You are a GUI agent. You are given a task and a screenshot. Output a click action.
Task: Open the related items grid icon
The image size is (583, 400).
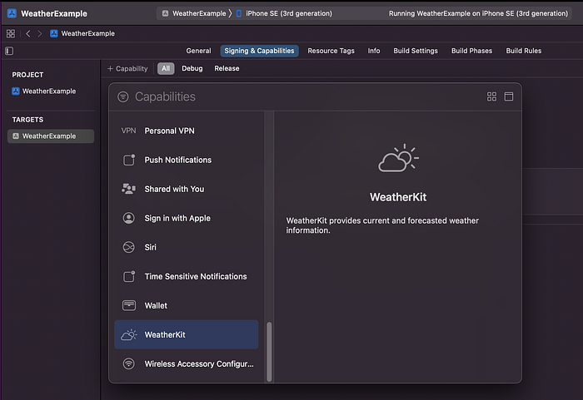pos(10,34)
